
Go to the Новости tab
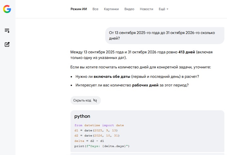[x=146, y=9]
